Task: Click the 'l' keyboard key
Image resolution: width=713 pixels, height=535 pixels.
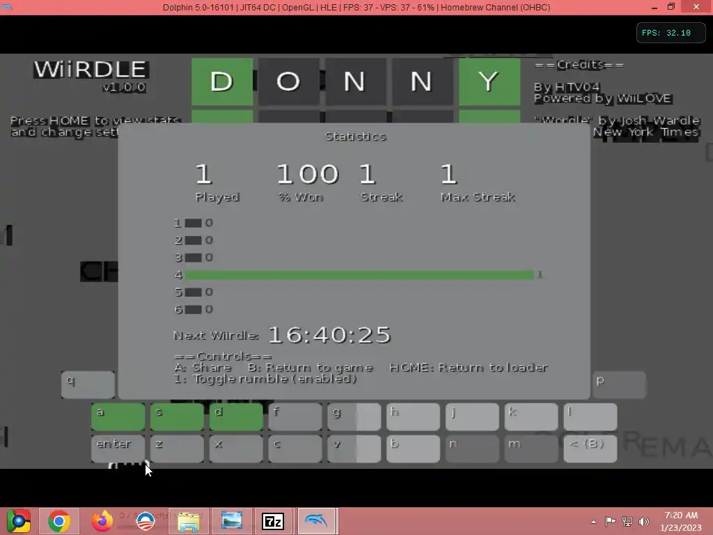Action: point(590,417)
